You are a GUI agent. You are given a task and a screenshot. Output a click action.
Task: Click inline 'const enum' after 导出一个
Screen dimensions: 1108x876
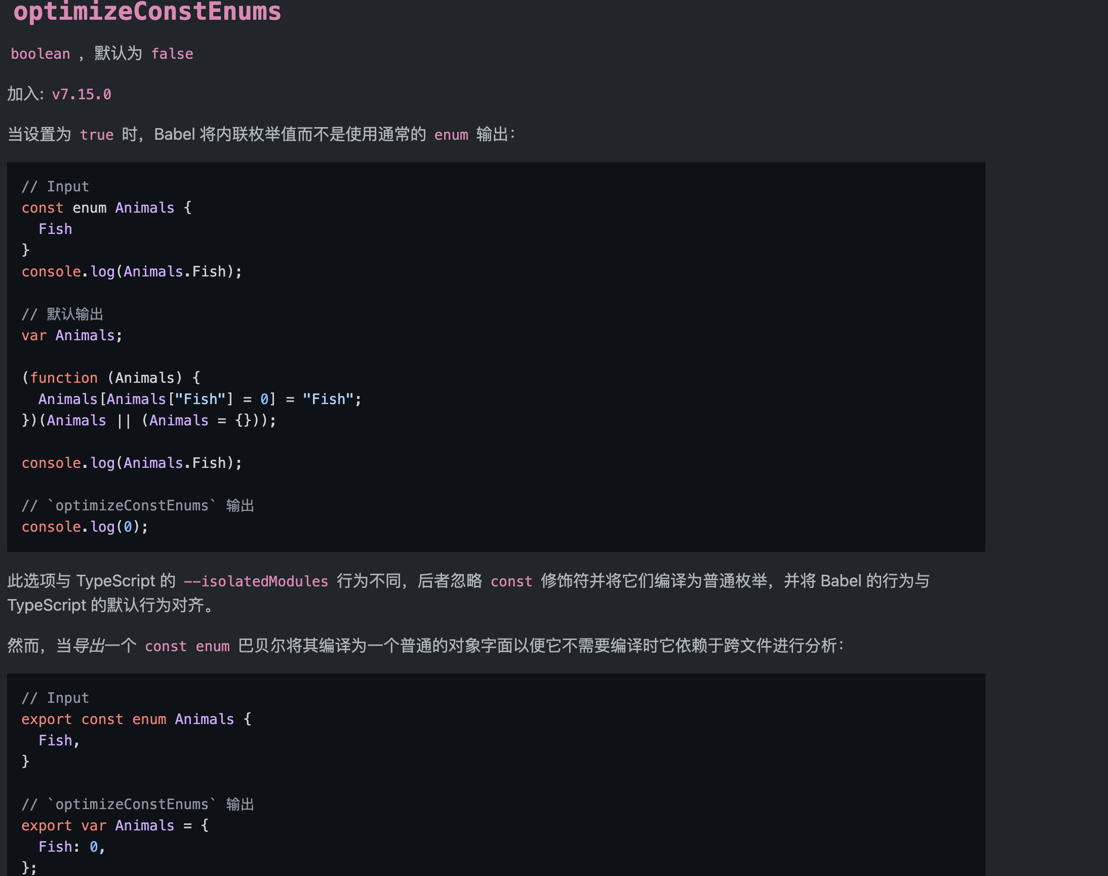tap(187, 646)
